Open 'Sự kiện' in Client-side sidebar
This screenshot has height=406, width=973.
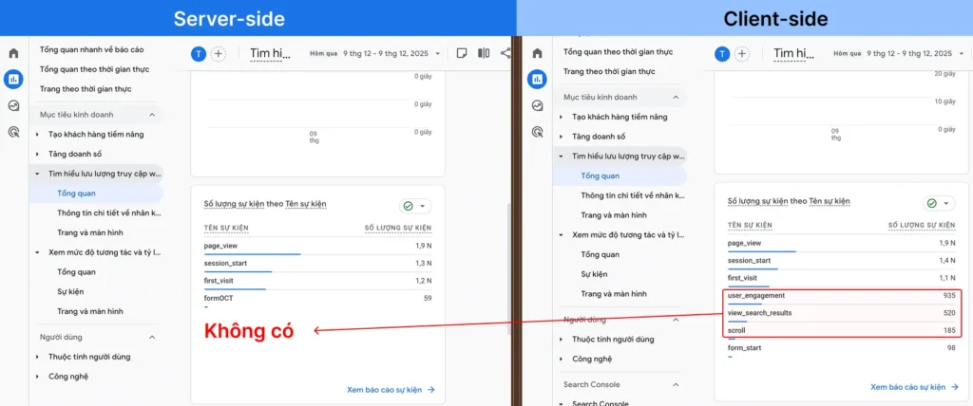(x=594, y=274)
